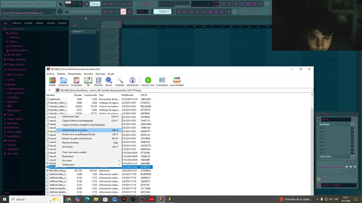Open Adobe Illustrator from the taskbar

(x=124, y=199)
